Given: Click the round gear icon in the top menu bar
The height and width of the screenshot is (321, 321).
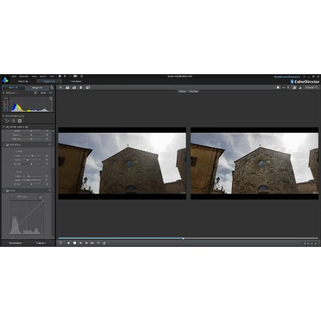Looking at the screenshot, I should click(x=82, y=76).
